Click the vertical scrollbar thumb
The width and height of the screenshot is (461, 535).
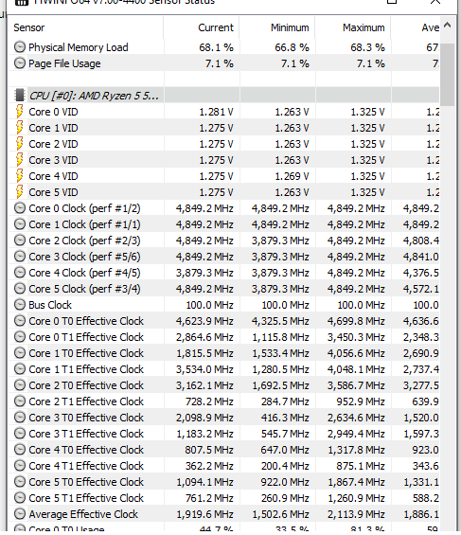(447, 75)
